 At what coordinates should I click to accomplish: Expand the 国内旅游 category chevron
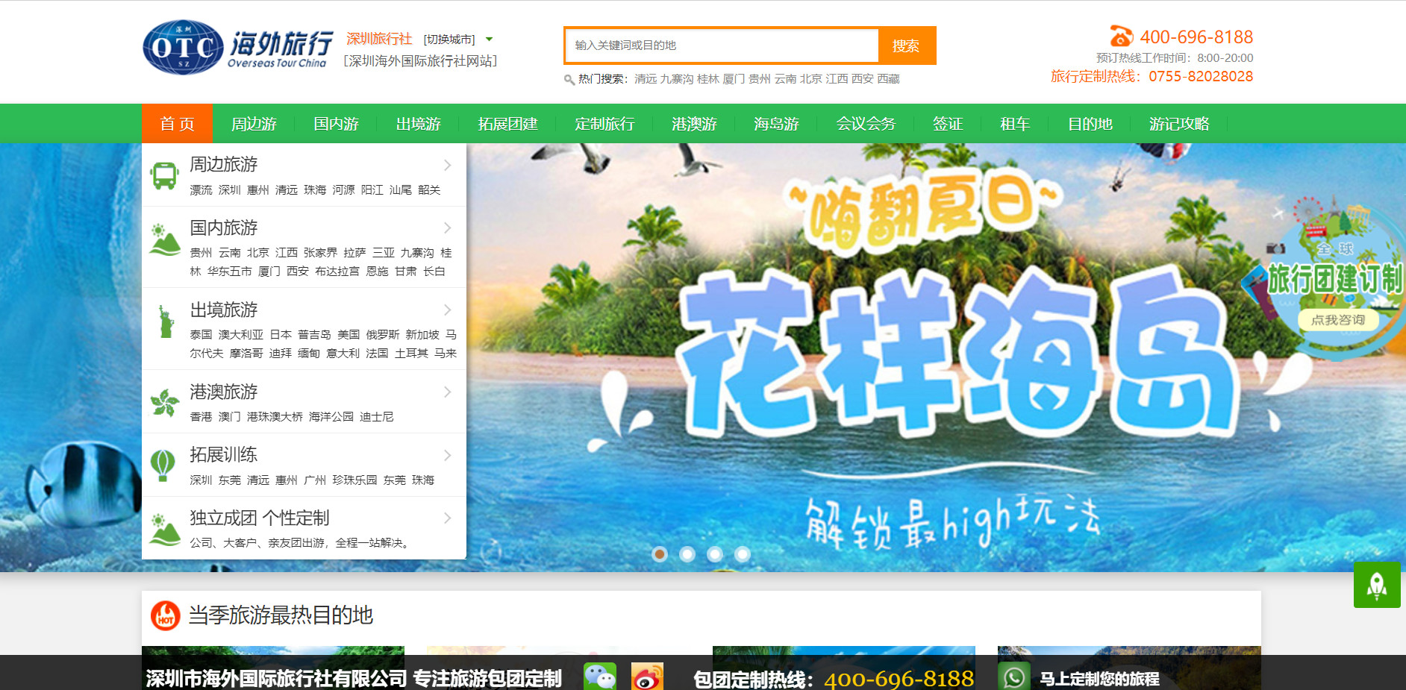click(447, 228)
